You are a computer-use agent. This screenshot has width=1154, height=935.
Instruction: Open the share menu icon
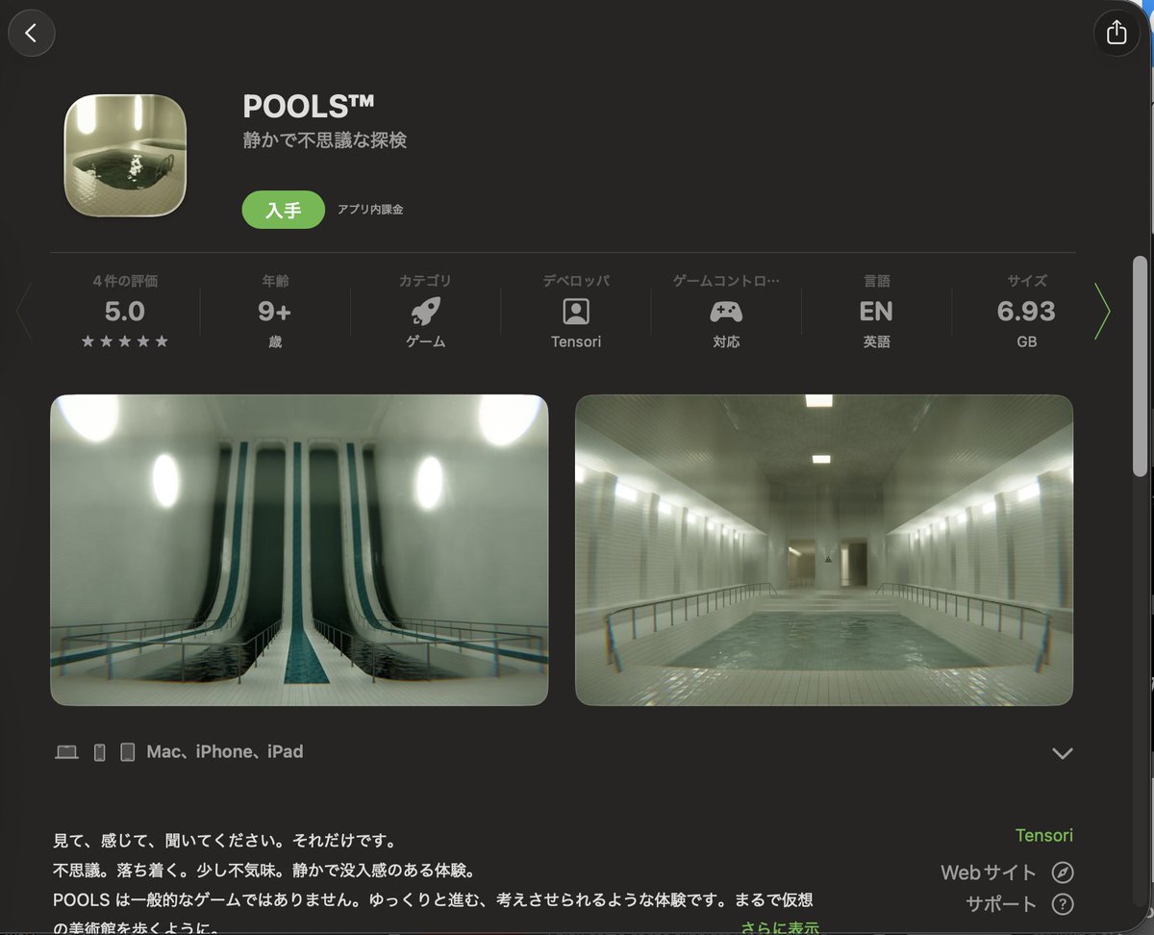1116,33
